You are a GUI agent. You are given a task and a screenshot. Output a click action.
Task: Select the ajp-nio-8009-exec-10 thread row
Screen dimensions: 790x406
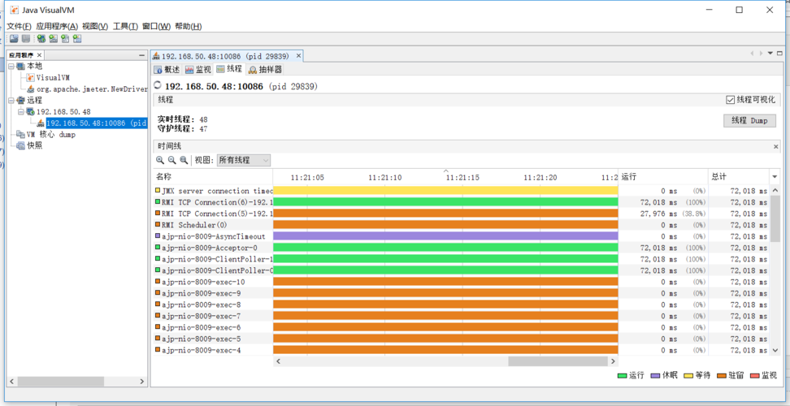(462, 282)
